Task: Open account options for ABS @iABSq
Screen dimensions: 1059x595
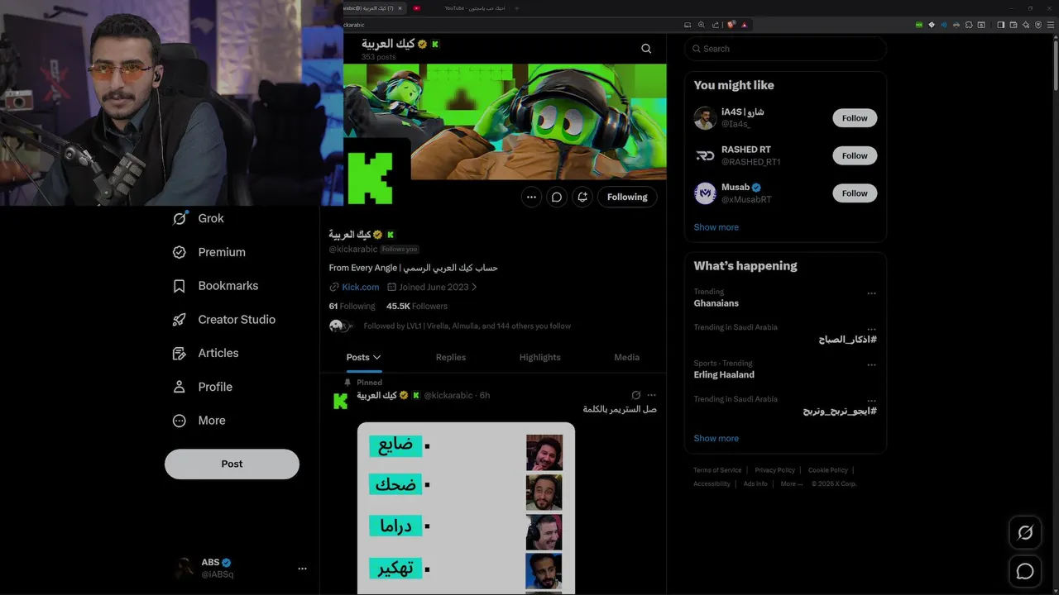Action: [302, 569]
